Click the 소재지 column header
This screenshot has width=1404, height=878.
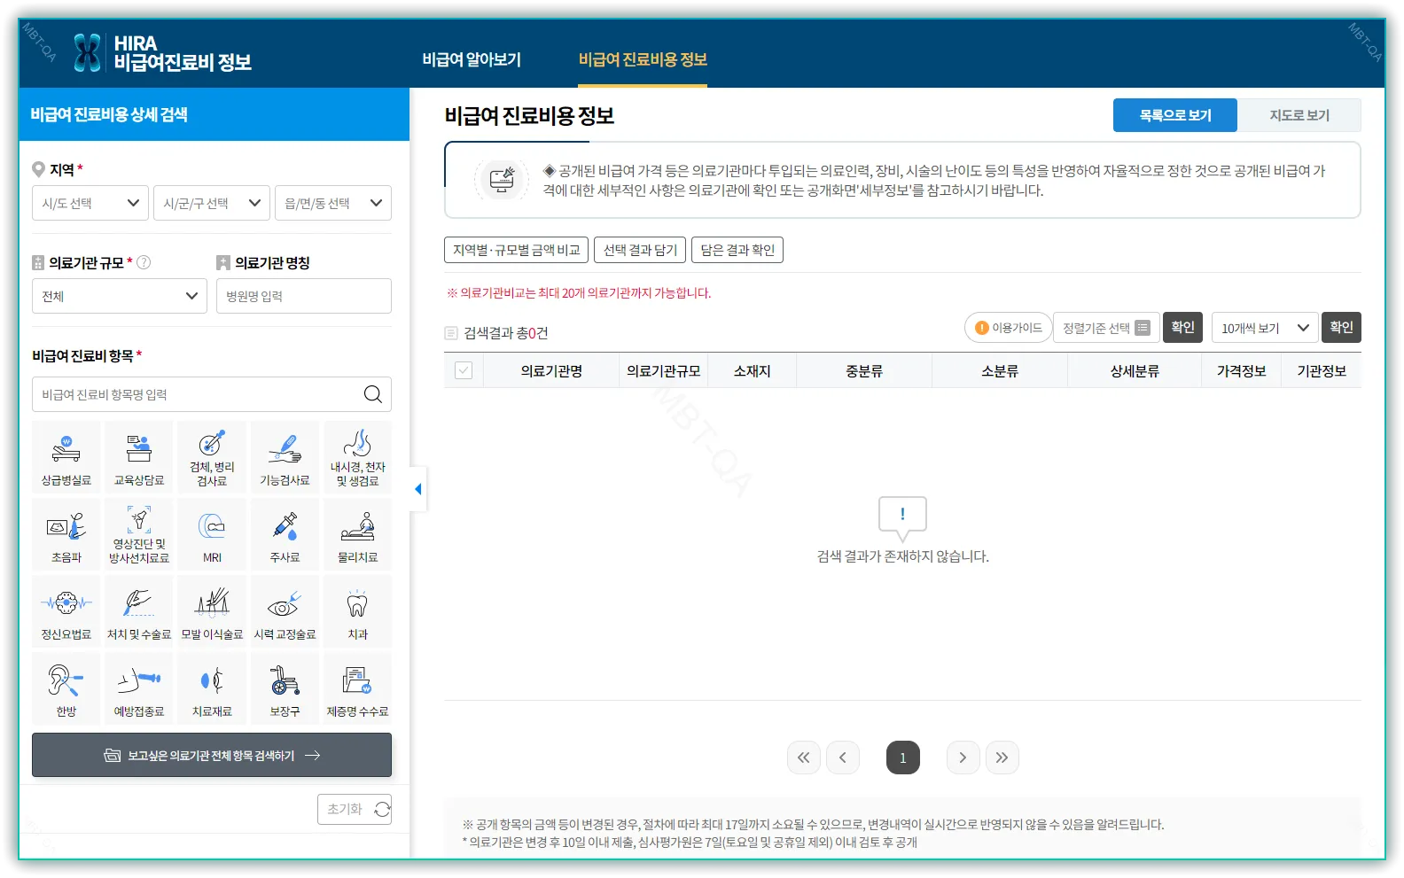753,371
